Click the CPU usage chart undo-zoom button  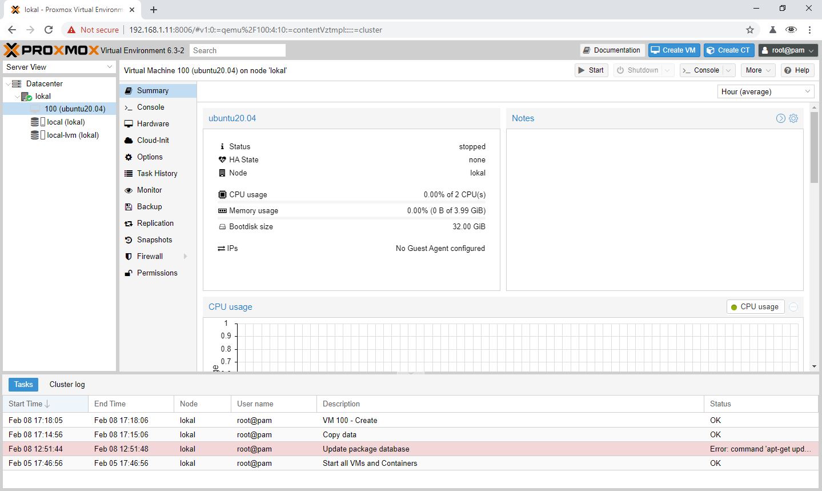click(793, 307)
